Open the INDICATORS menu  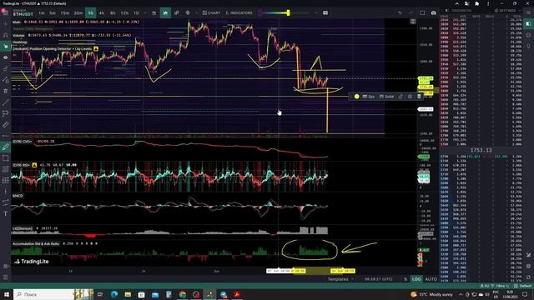pyautogui.click(x=239, y=13)
